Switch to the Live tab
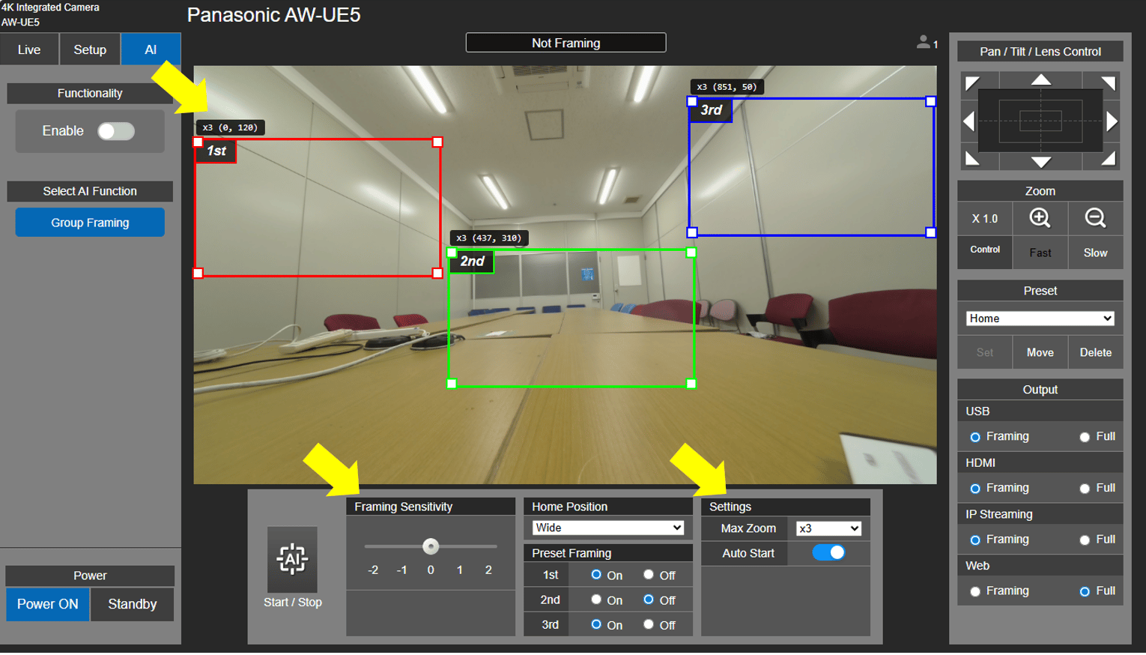Viewport: 1146px width, 655px height. (x=29, y=49)
